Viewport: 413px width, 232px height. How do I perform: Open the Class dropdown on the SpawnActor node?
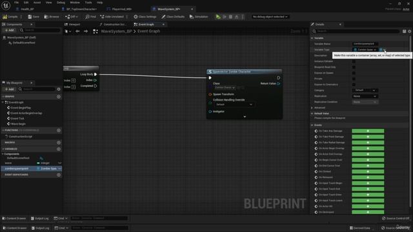click(x=225, y=88)
